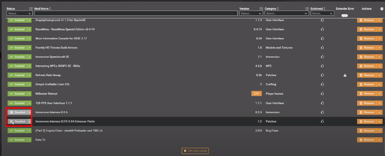Disable Frankly HD Thieves Guild Armors
Image resolution: width=385 pixels, height=156 pixels.
pyautogui.click(x=17, y=47)
